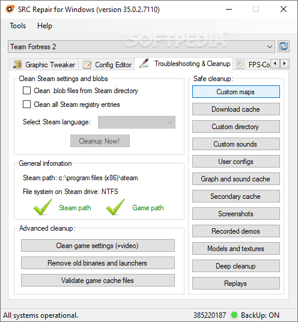Click the green Game path checkmark icon
Image resolution: width=298 pixels, height=322 pixels.
click(x=115, y=207)
